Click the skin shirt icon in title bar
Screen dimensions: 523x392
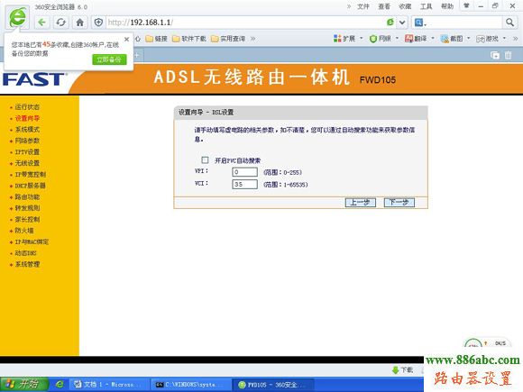[x=466, y=5]
